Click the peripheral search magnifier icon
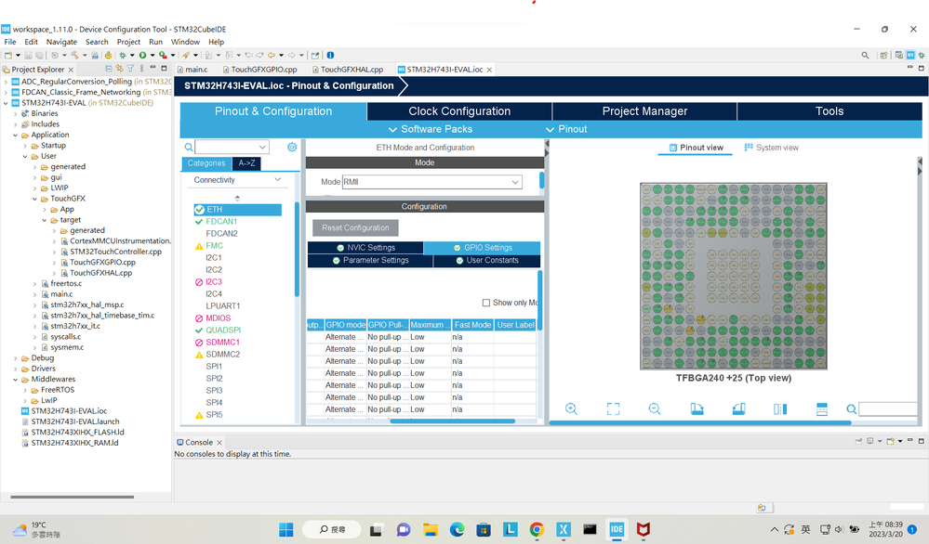The height and width of the screenshot is (544, 929). click(189, 147)
